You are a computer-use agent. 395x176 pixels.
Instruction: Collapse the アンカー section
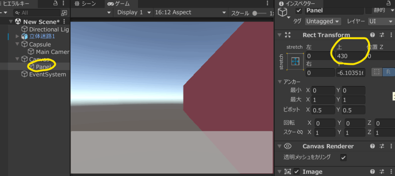coord(279,82)
